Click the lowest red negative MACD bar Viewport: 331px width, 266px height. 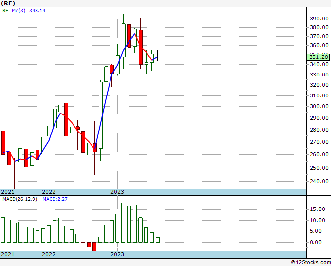(94, 247)
